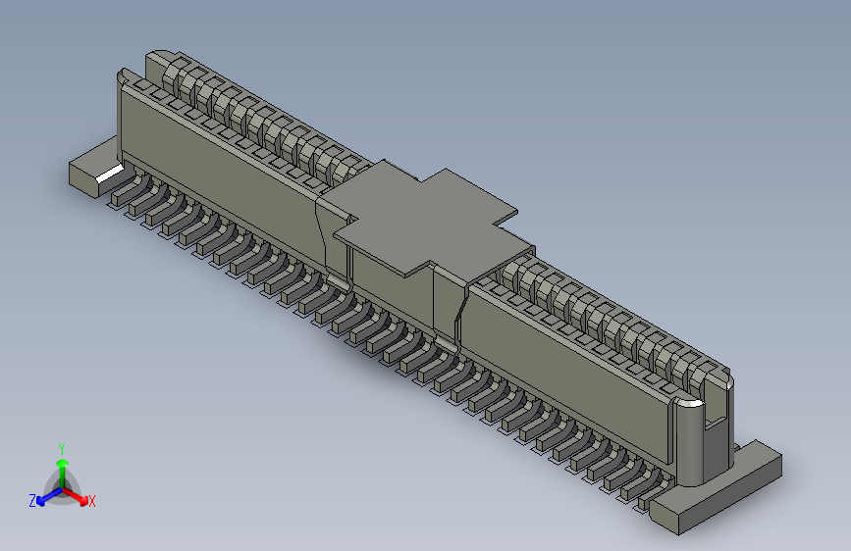The height and width of the screenshot is (551, 851).
Task: Click the red X axis of the orientation triad
Action: click(77, 496)
